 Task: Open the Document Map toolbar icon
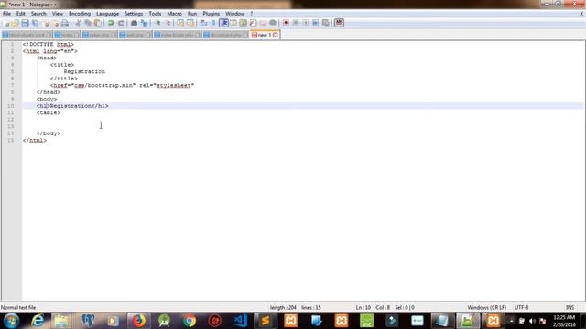[243, 23]
